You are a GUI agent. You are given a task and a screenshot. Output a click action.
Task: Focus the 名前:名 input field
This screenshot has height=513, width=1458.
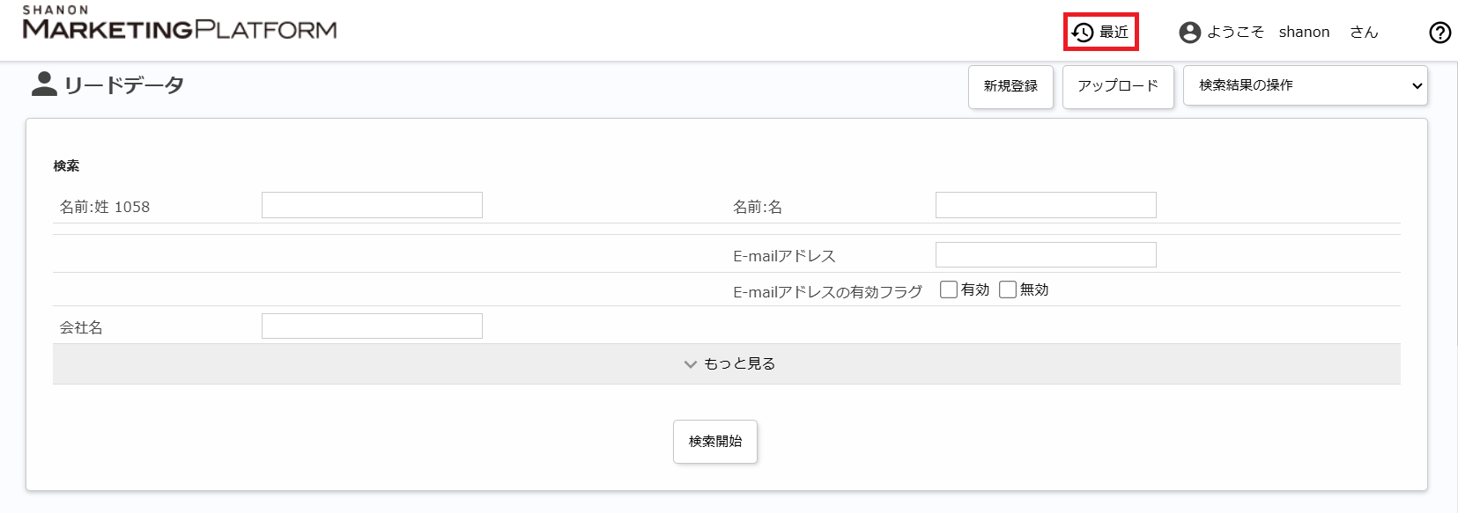pos(1046,205)
